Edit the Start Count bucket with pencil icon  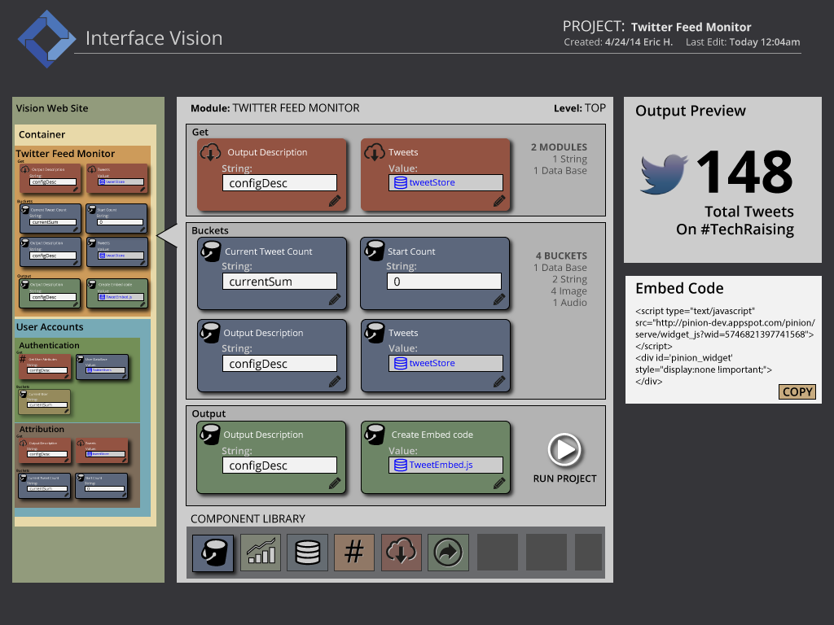498,299
